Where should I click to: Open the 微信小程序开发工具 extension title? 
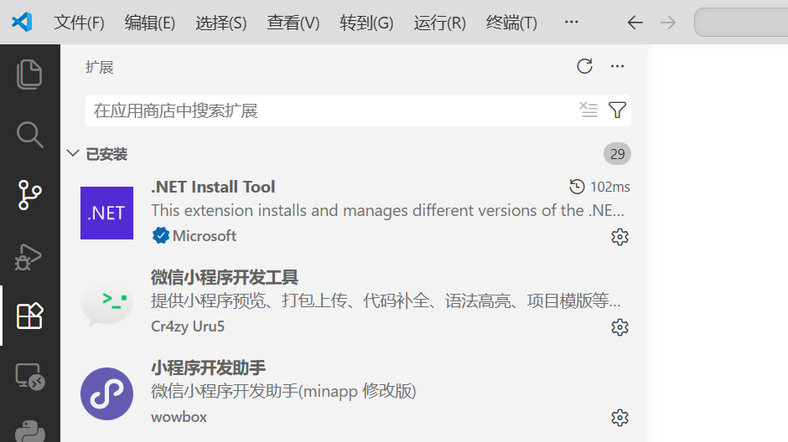tap(225, 277)
